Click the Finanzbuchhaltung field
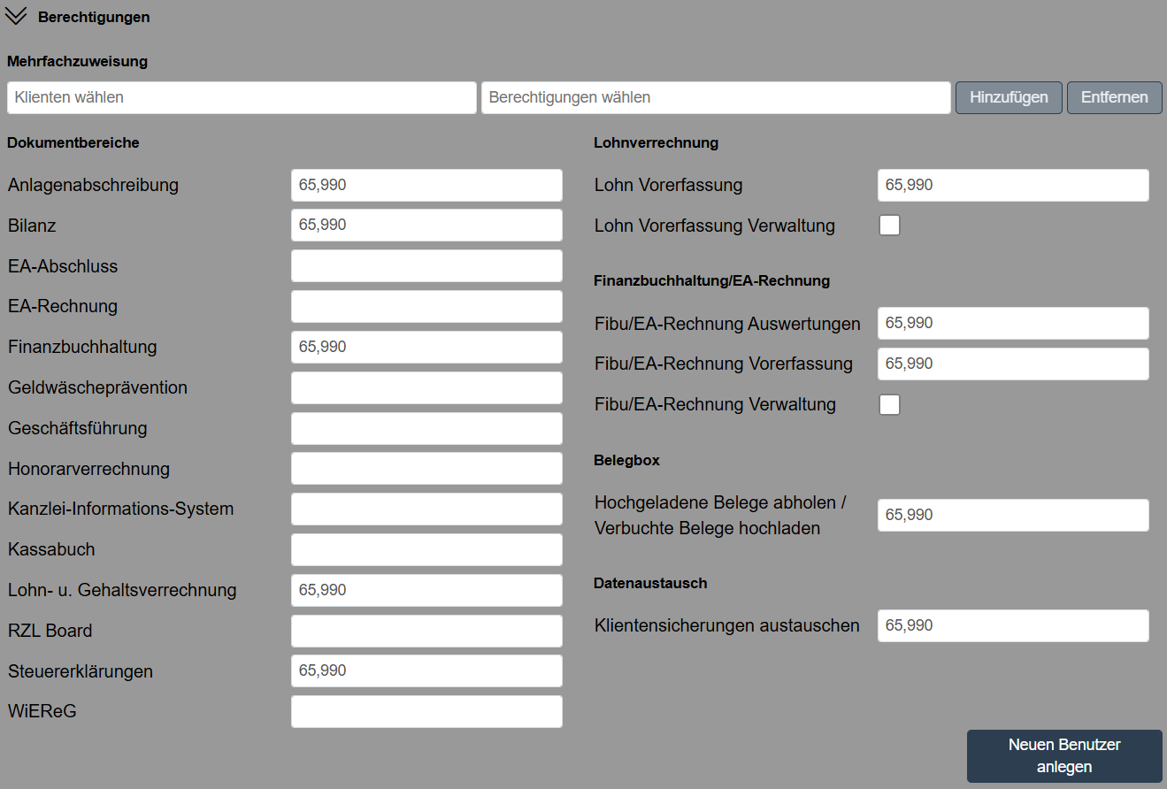The width and height of the screenshot is (1167, 789). click(x=426, y=347)
